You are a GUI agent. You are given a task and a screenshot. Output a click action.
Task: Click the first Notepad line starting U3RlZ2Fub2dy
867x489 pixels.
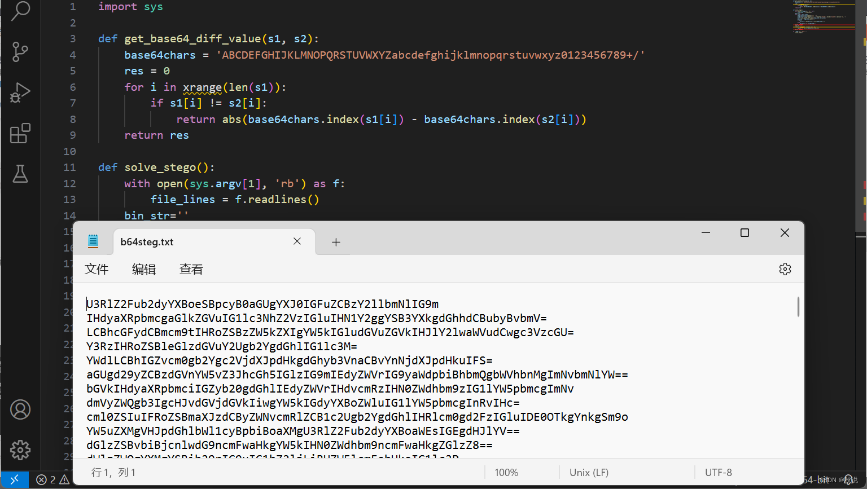coord(262,304)
